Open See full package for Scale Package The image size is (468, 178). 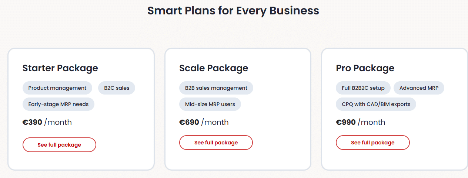[x=216, y=143]
